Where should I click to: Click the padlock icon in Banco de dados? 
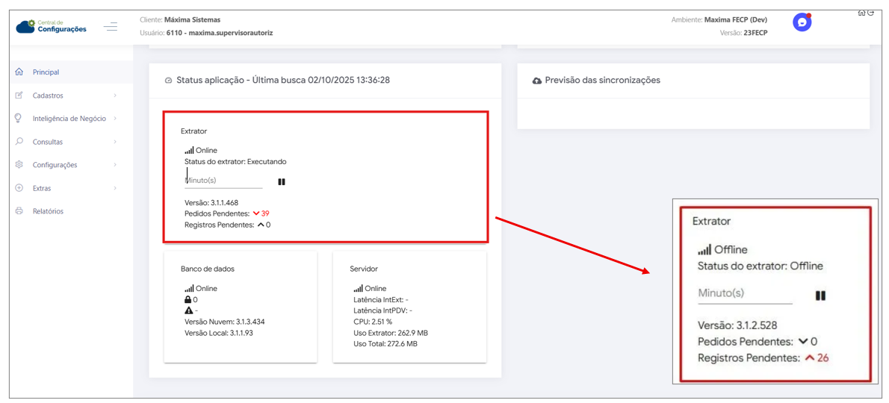pos(188,299)
